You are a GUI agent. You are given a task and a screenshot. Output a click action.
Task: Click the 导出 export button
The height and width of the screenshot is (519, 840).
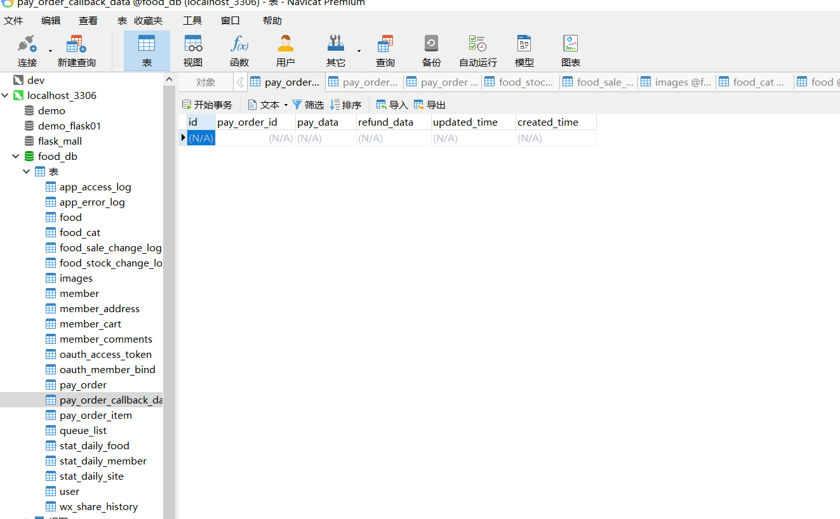[x=430, y=105]
